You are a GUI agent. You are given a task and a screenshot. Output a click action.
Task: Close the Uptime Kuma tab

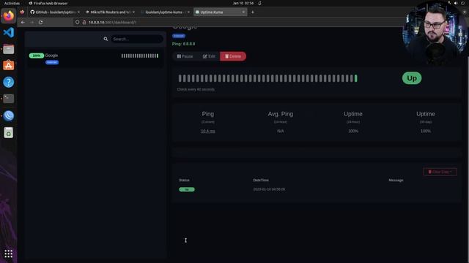(243, 12)
